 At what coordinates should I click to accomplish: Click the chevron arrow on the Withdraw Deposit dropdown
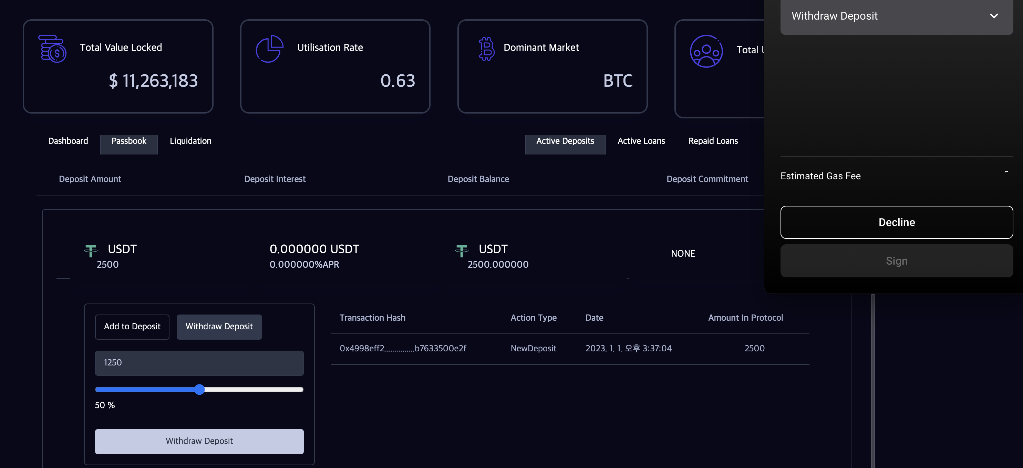tap(994, 16)
